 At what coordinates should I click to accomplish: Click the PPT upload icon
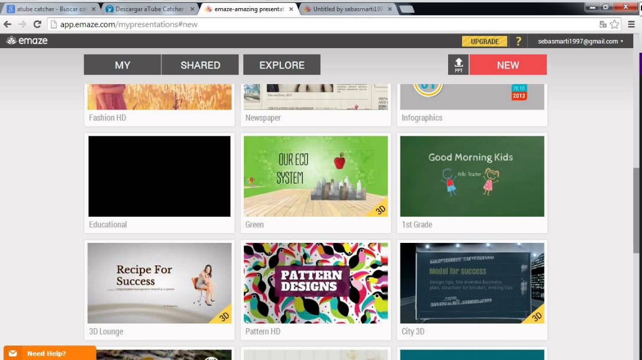click(458, 65)
